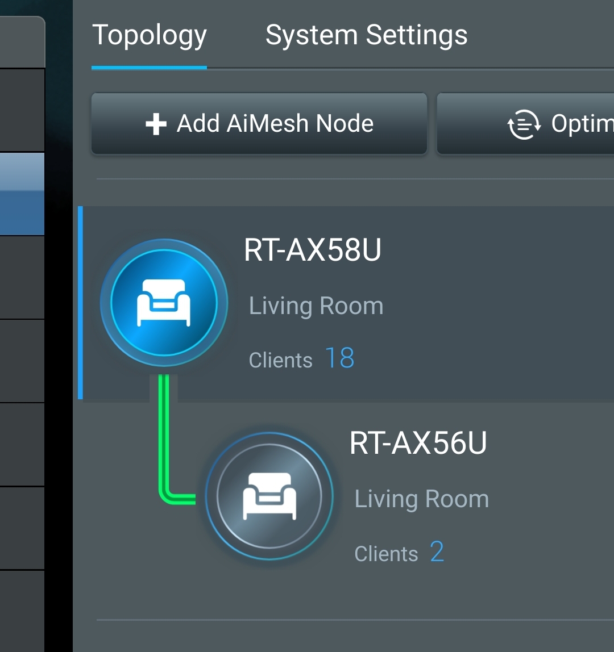This screenshot has width=614, height=652.
Task: Click Living Room location under RT-AX56U
Action: click(421, 499)
